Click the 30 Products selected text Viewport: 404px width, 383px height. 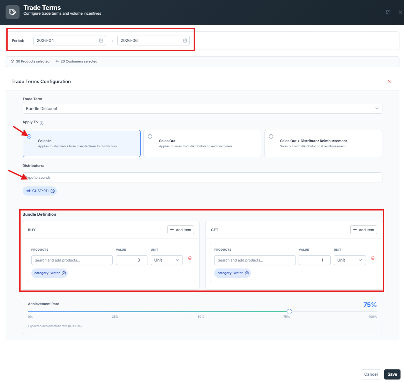[33, 61]
